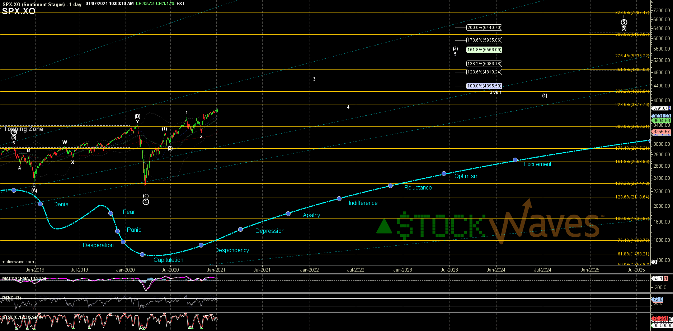Viewport: 673px width, 331px height.
Task: Select the 138.2%(5086.18) extension label
Action: click(x=484, y=64)
